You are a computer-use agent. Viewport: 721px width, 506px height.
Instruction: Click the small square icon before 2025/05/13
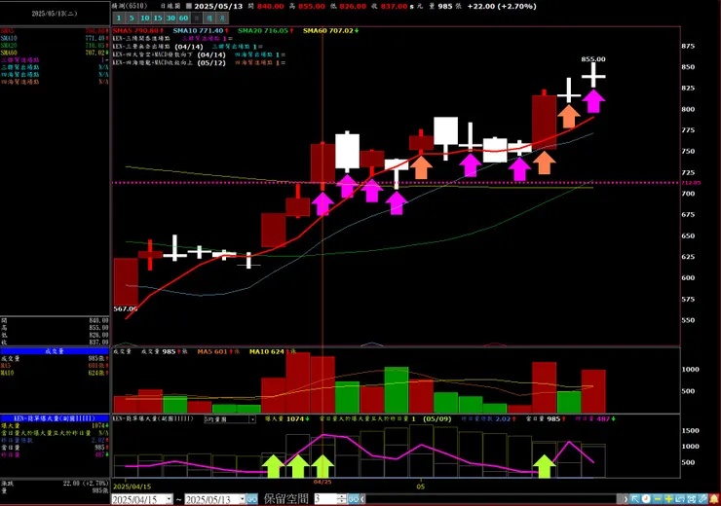[x=188, y=7]
